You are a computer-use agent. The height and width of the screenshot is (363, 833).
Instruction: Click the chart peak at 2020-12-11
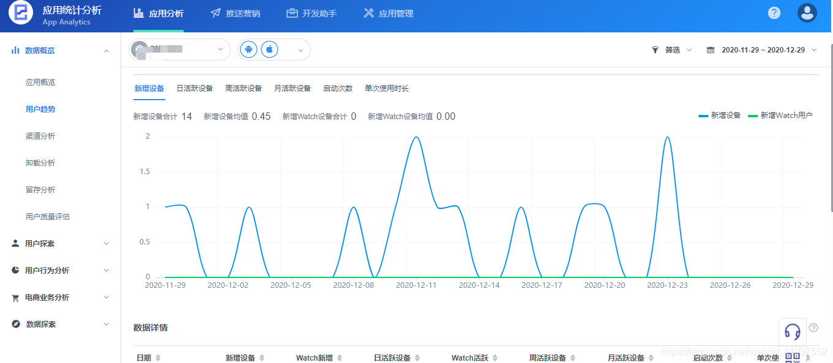(x=416, y=137)
